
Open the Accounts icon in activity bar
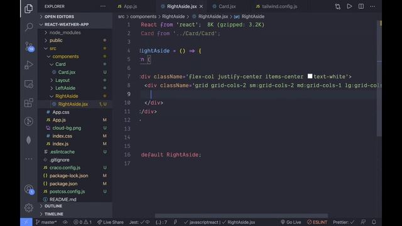[29, 190]
